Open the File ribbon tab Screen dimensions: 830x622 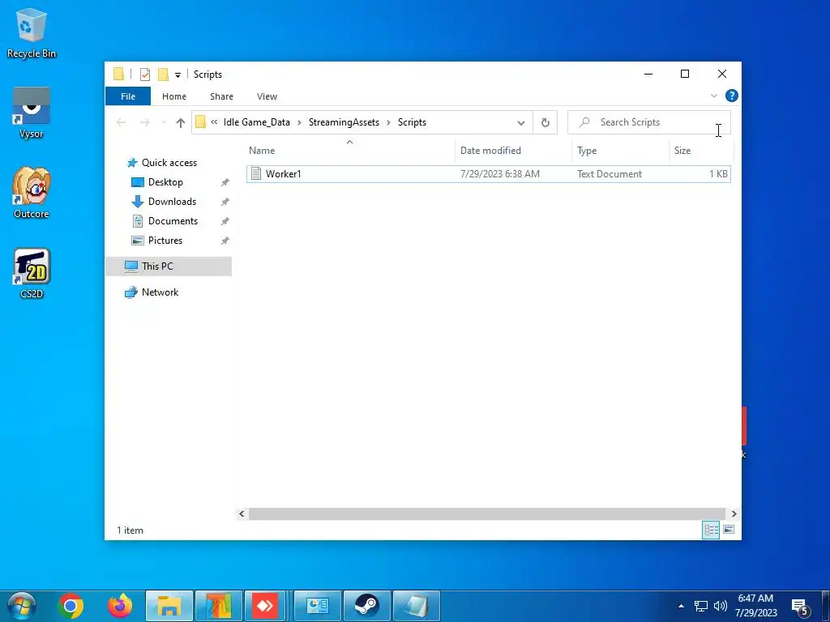[x=128, y=96]
